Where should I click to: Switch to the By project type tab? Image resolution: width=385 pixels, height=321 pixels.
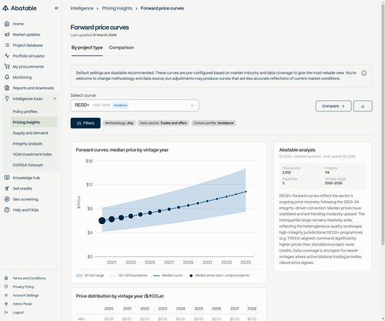(87, 48)
